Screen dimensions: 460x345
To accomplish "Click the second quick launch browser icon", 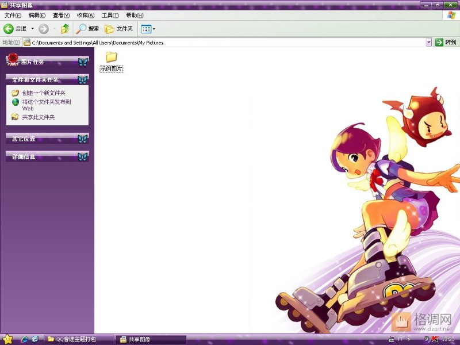I will click(35, 339).
